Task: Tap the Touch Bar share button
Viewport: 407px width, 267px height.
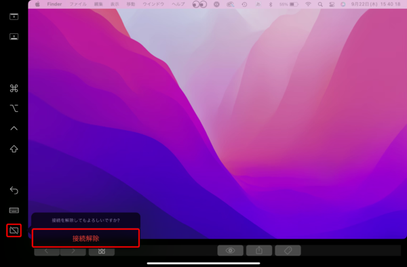Action: coord(259,251)
